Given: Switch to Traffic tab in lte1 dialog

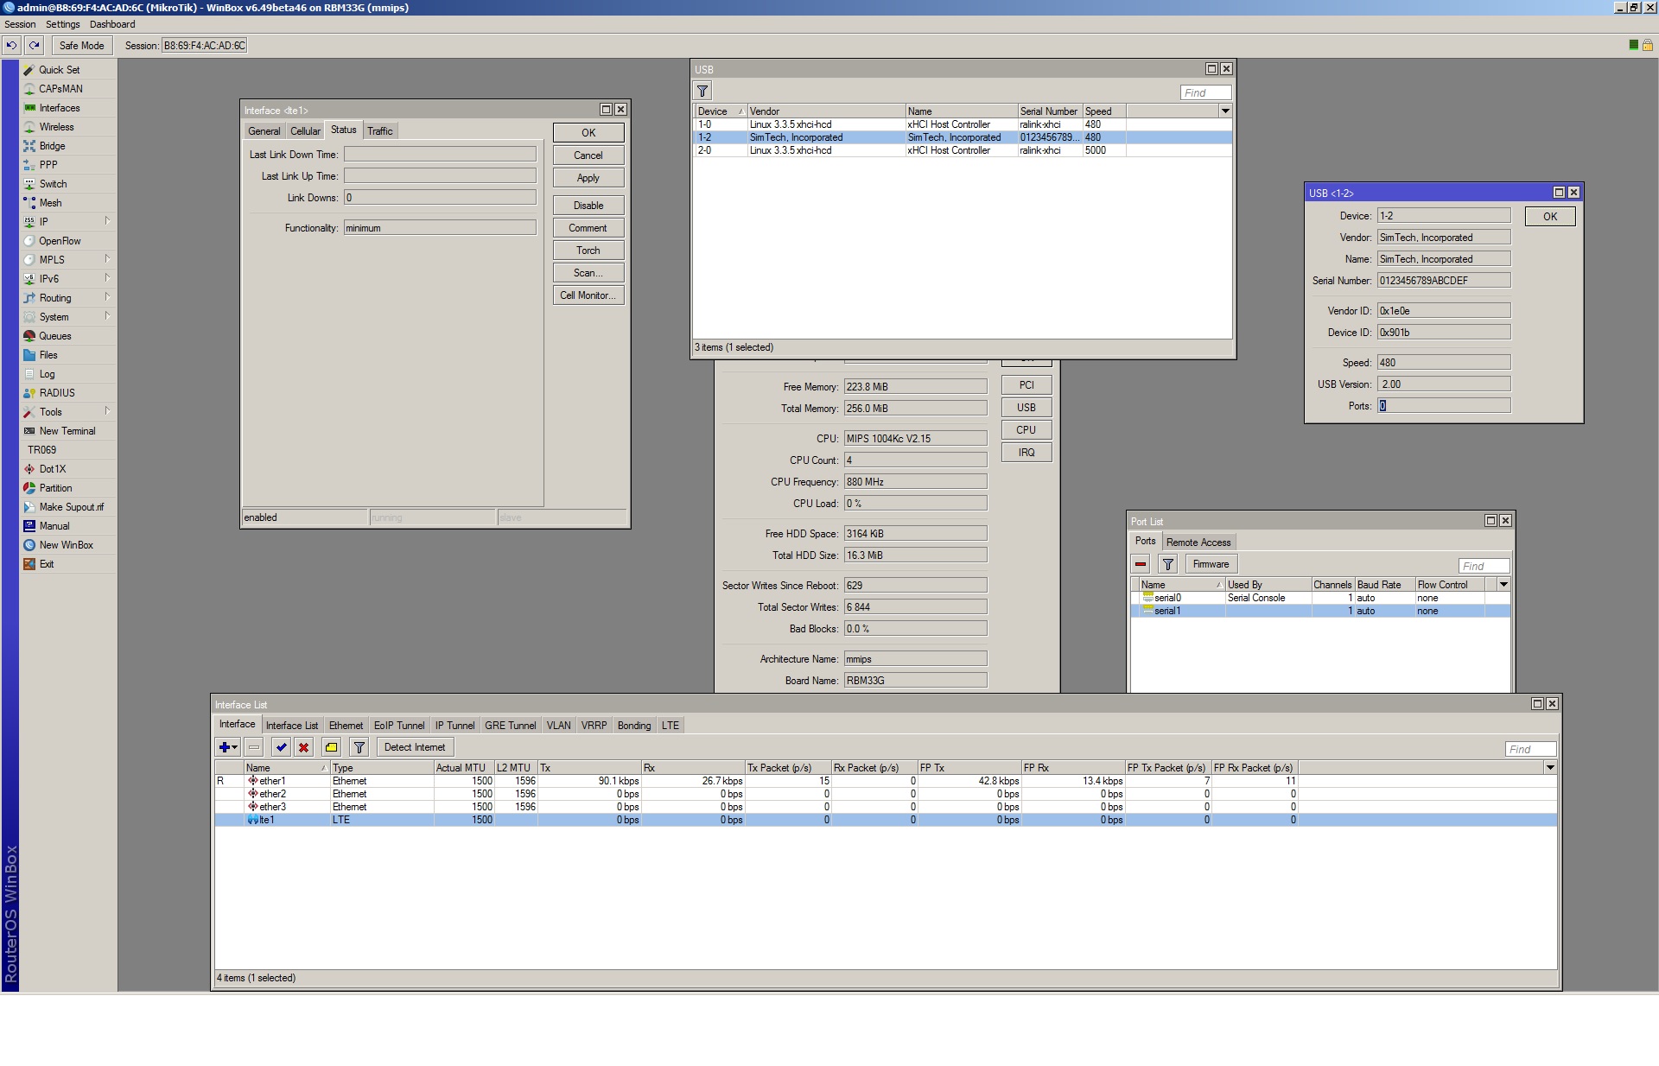Looking at the screenshot, I should 379,131.
